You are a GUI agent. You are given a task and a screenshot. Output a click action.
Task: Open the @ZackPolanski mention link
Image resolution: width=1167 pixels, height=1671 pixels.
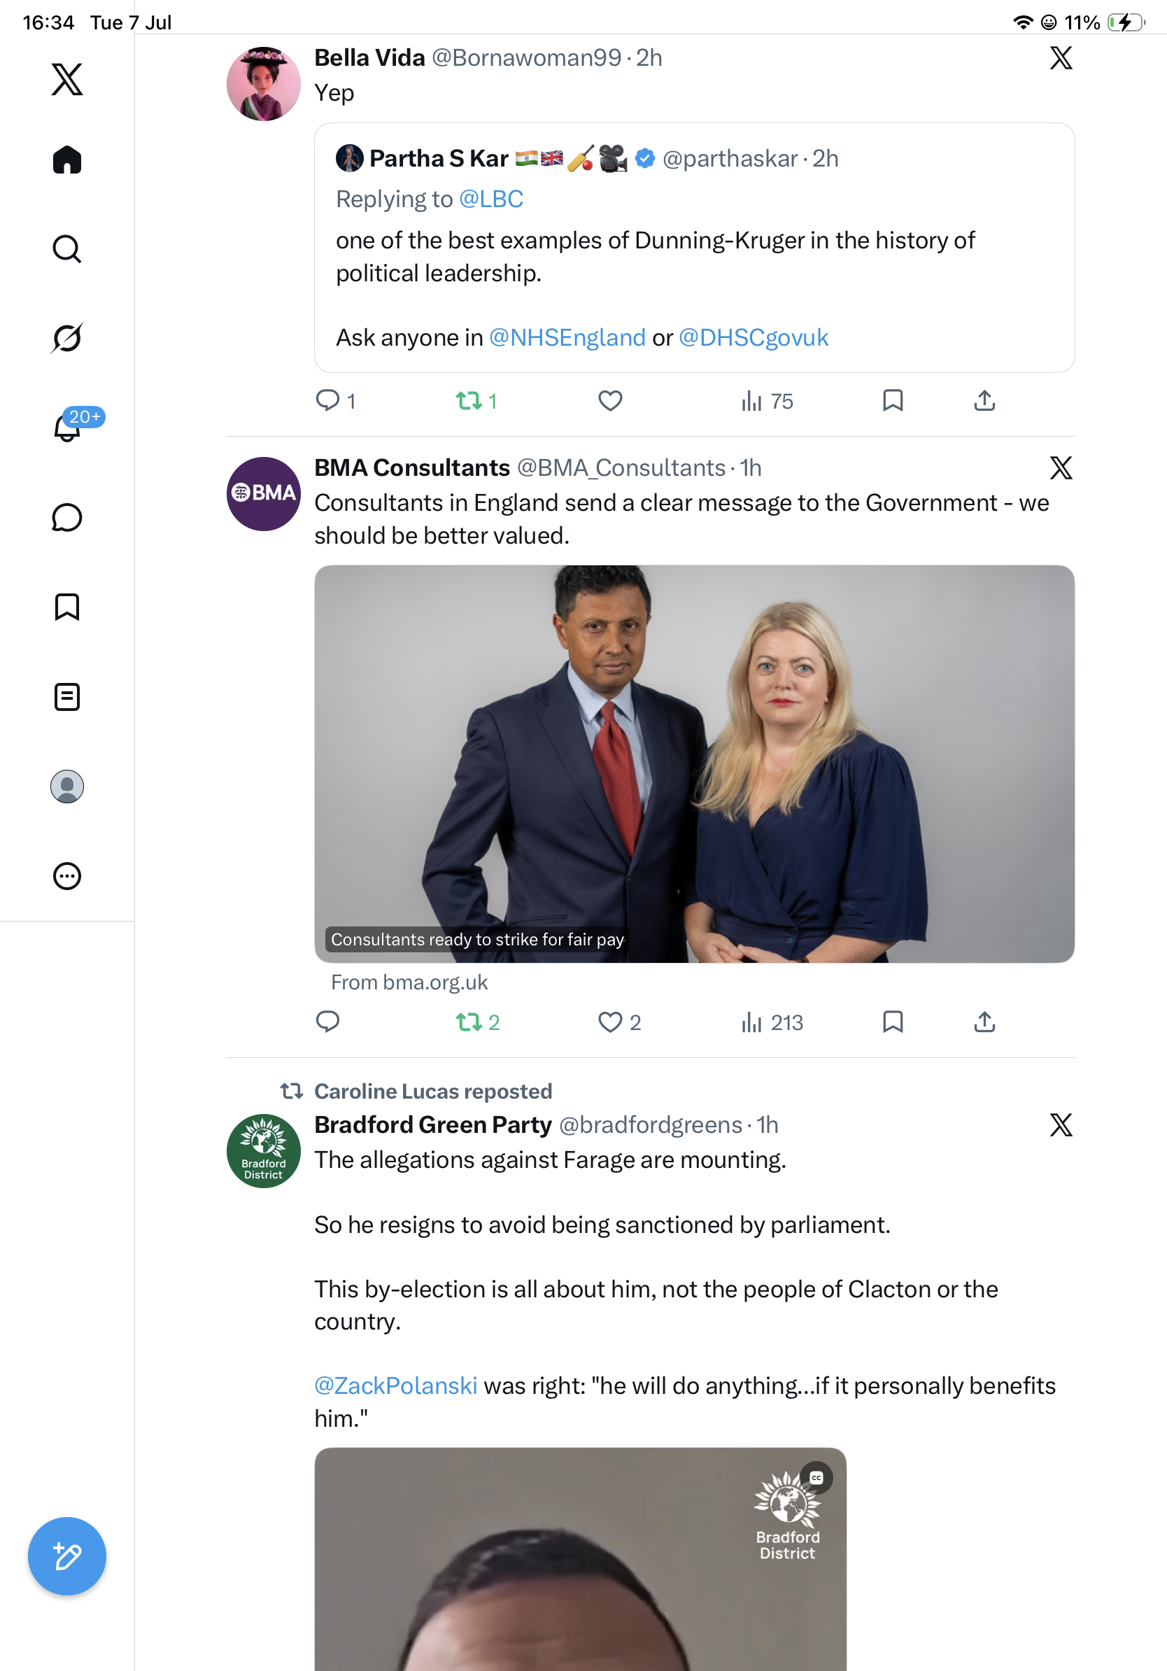point(396,1386)
